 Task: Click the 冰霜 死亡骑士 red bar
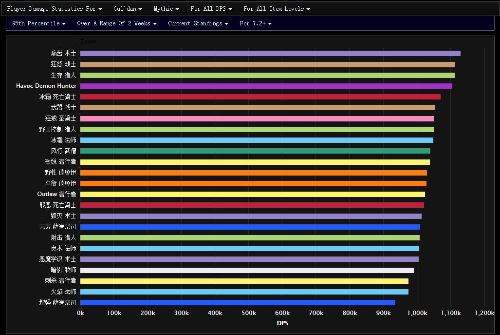pyautogui.click(x=260, y=97)
